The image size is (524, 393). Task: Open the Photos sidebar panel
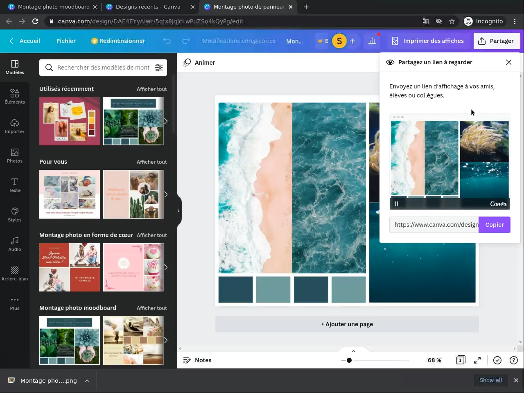click(15, 156)
